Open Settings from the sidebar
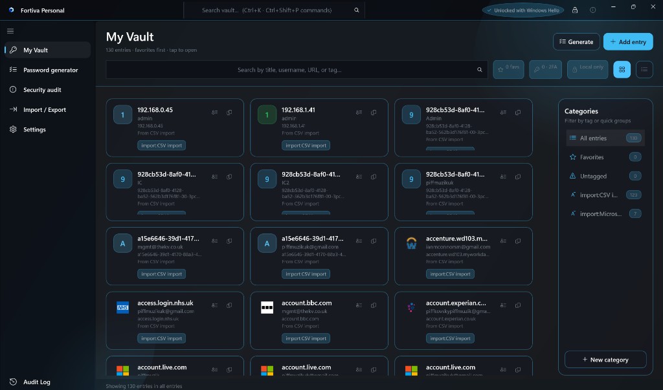This screenshot has height=390, width=663. [x=47, y=129]
